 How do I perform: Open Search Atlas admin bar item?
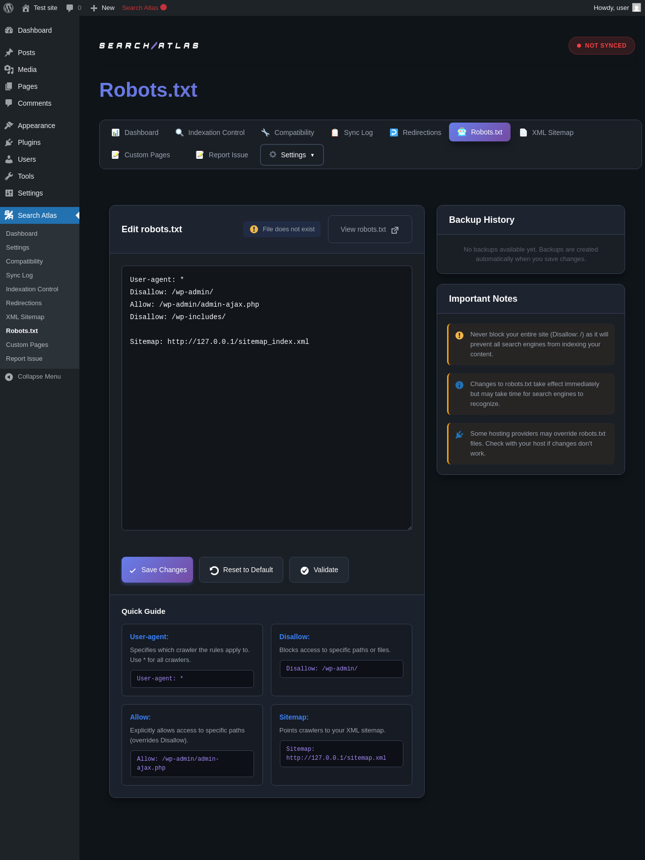point(144,7)
